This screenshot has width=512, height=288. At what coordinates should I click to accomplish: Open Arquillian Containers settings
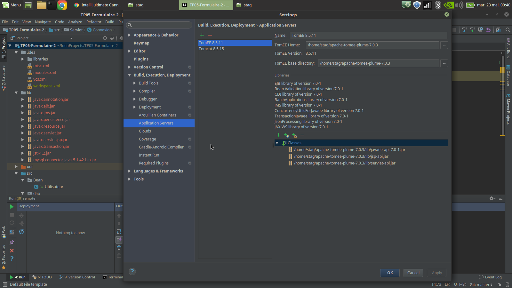(157, 115)
